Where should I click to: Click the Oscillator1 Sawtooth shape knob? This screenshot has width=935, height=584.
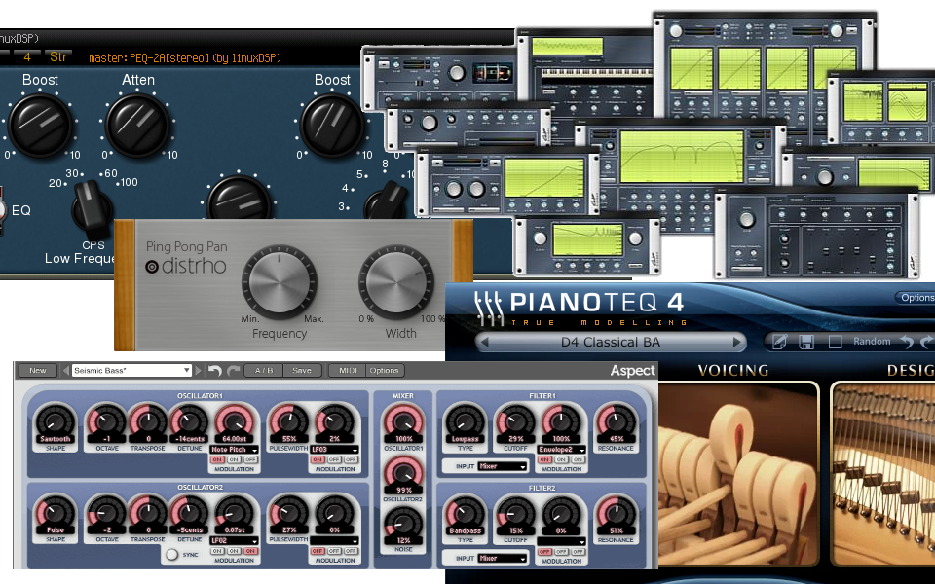click(55, 420)
